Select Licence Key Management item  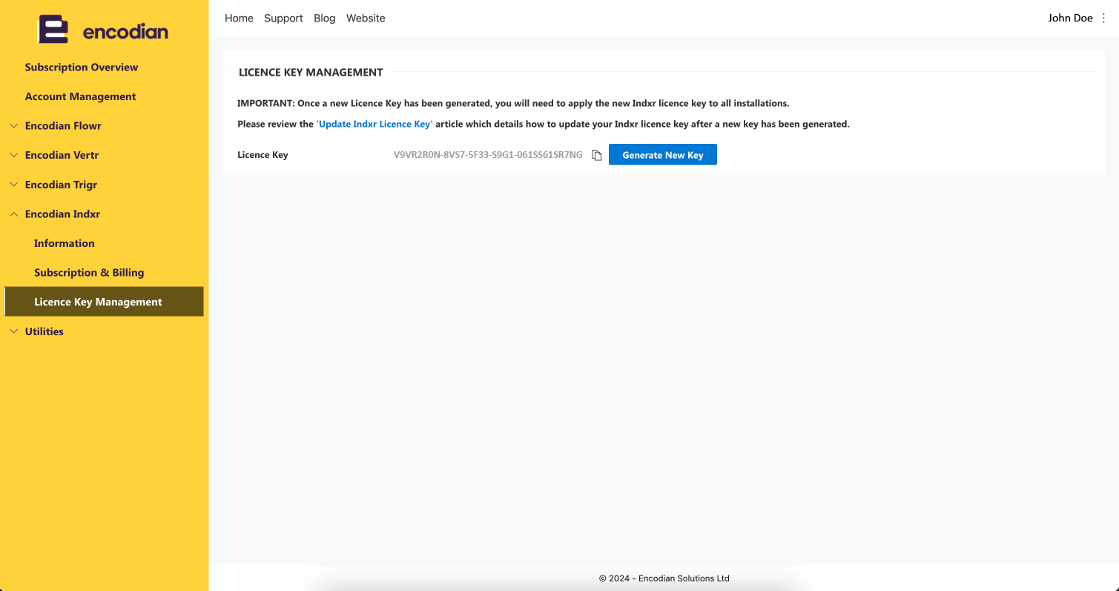tap(104, 302)
